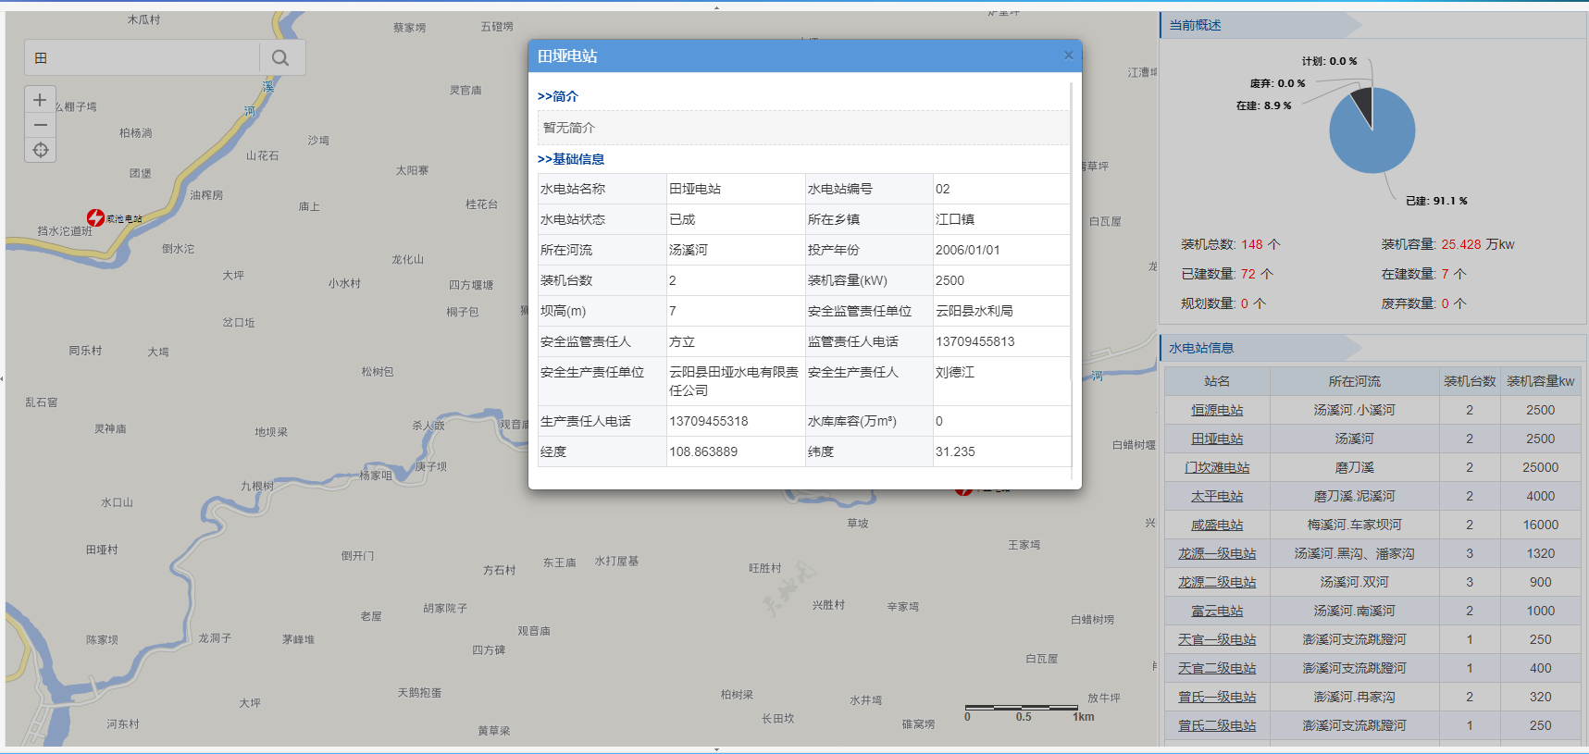The image size is (1589, 754).
Task: Click into the map search input field
Action: tap(148, 58)
